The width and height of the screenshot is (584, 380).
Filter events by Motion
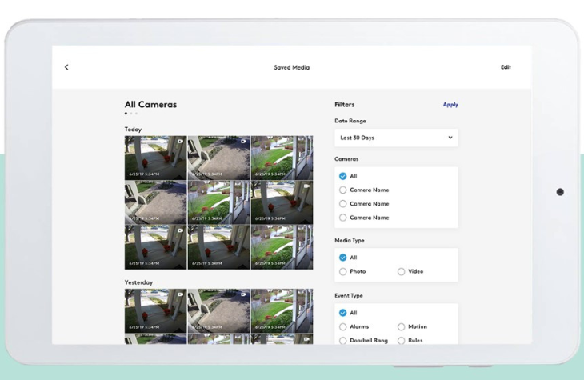(402, 327)
